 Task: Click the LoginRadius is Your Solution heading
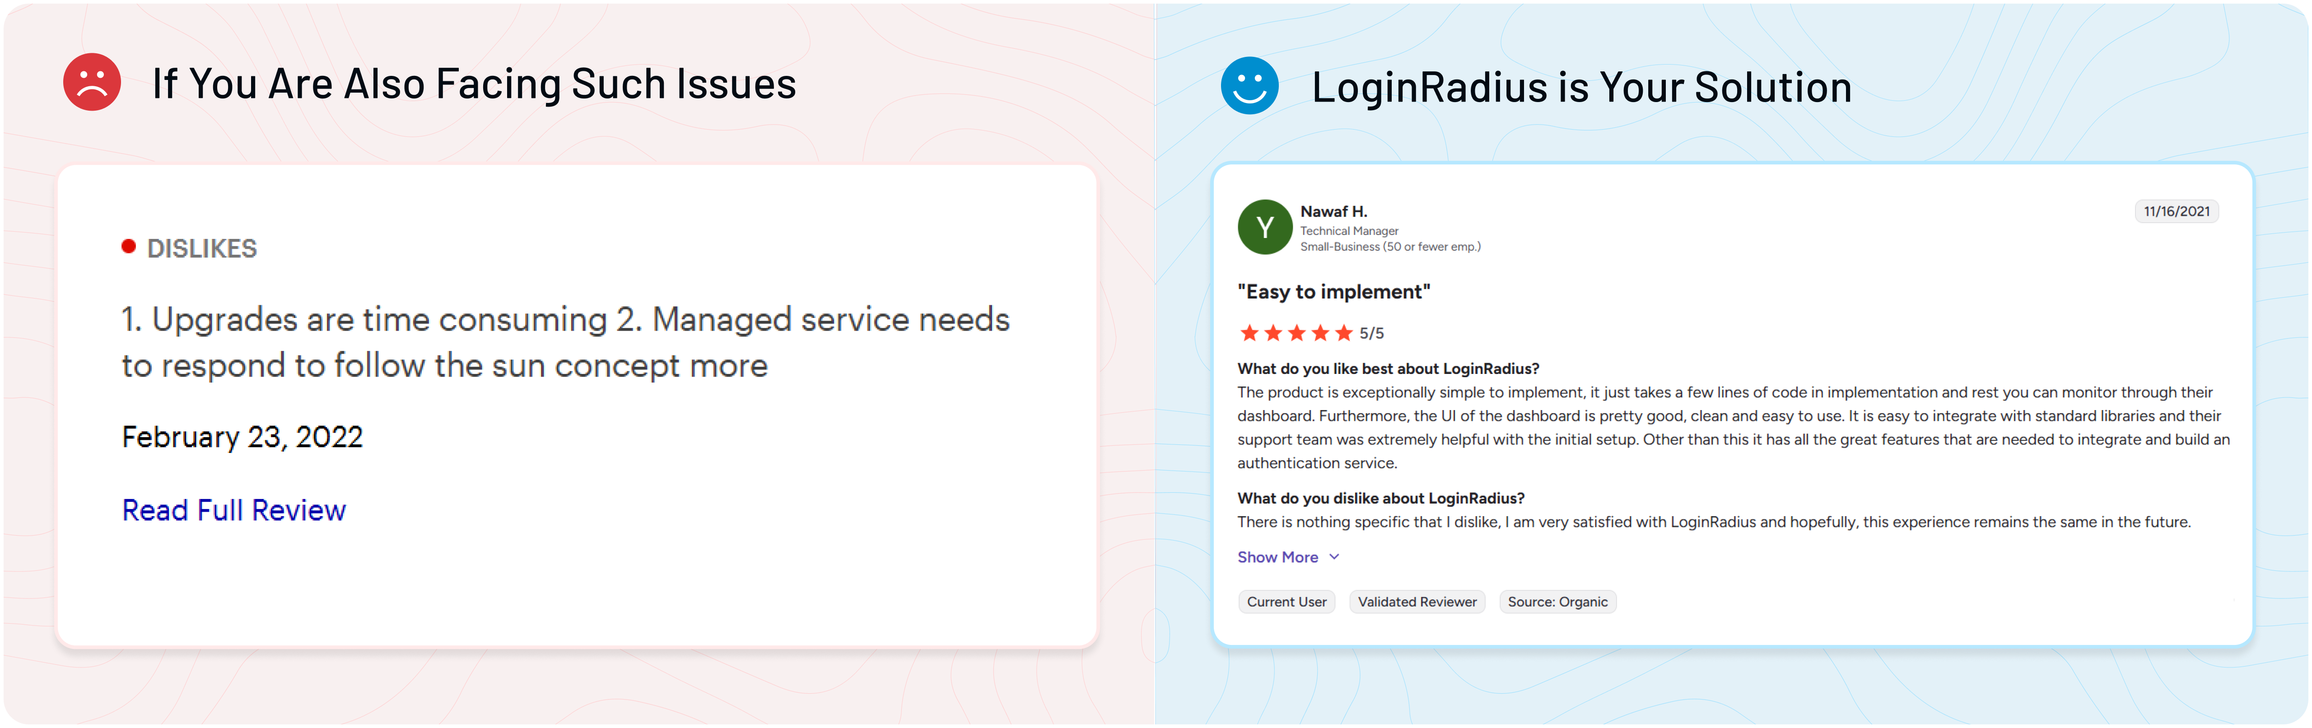pyautogui.click(x=1581, y=87)
